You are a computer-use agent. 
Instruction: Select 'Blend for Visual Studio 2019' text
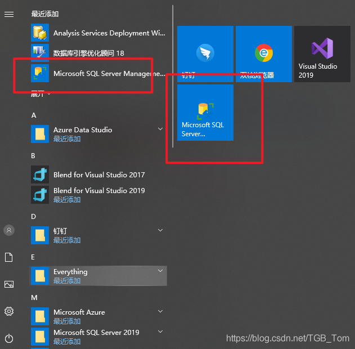tap(99, 191)
